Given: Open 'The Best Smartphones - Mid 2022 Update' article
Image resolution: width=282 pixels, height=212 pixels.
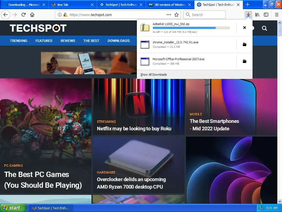Looking at the screenshot, I should (214, 125).
